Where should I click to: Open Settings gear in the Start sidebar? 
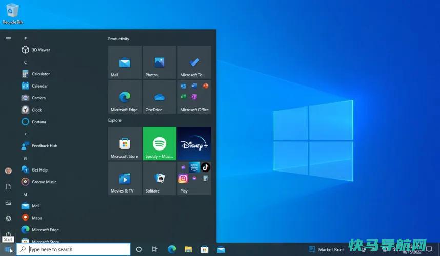[x=8, y=219]
